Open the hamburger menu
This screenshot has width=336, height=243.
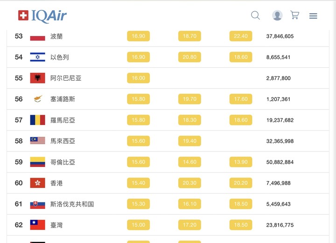click(x=313, y=16)
